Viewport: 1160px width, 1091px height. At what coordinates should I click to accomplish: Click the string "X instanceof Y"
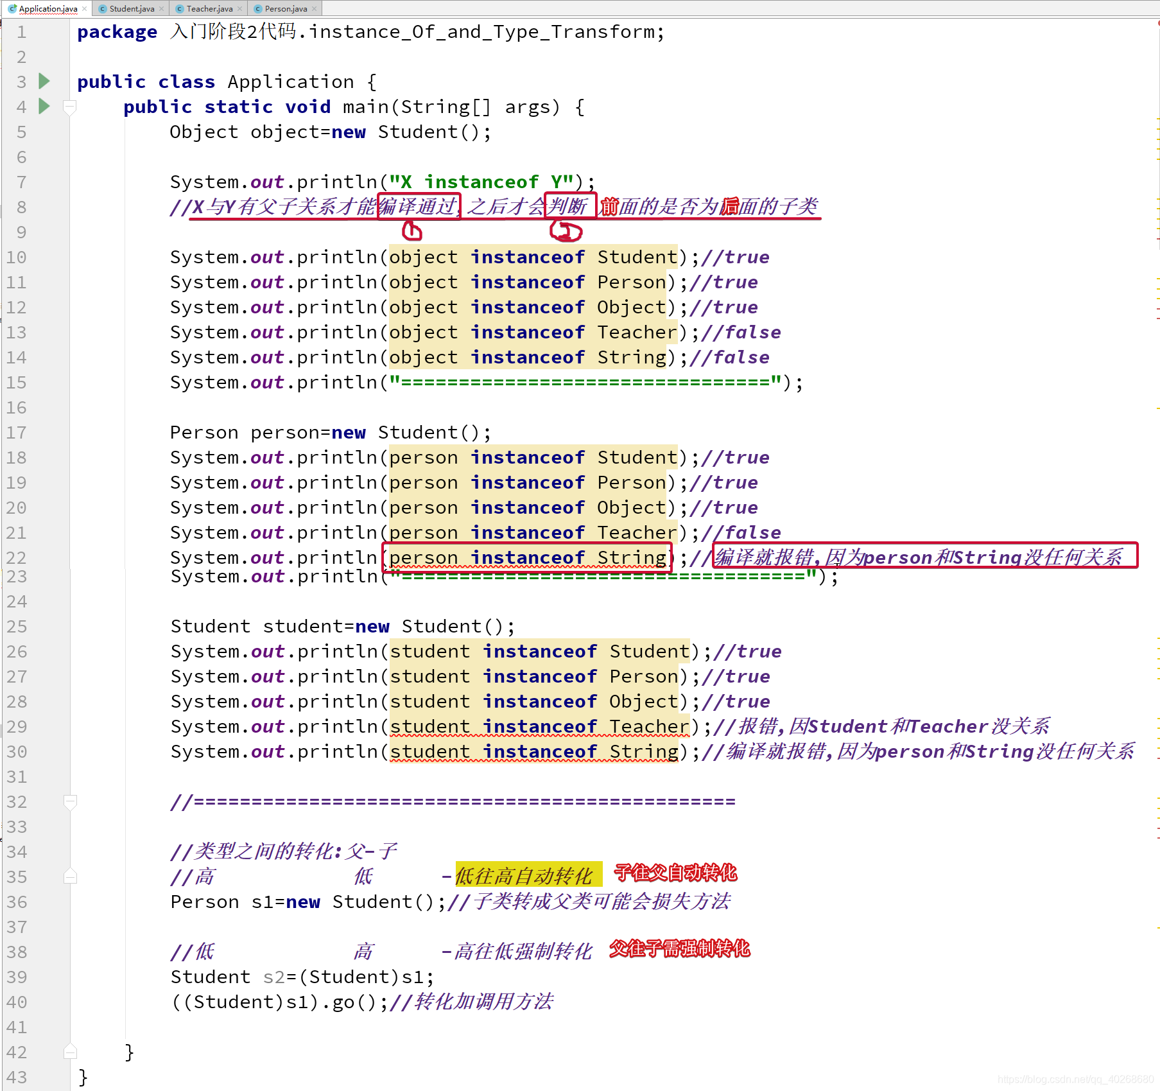tap(481, 182)
